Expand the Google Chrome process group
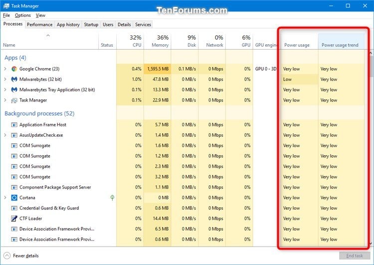The width and height of the screenshot is (374, 265). point(5,69)
